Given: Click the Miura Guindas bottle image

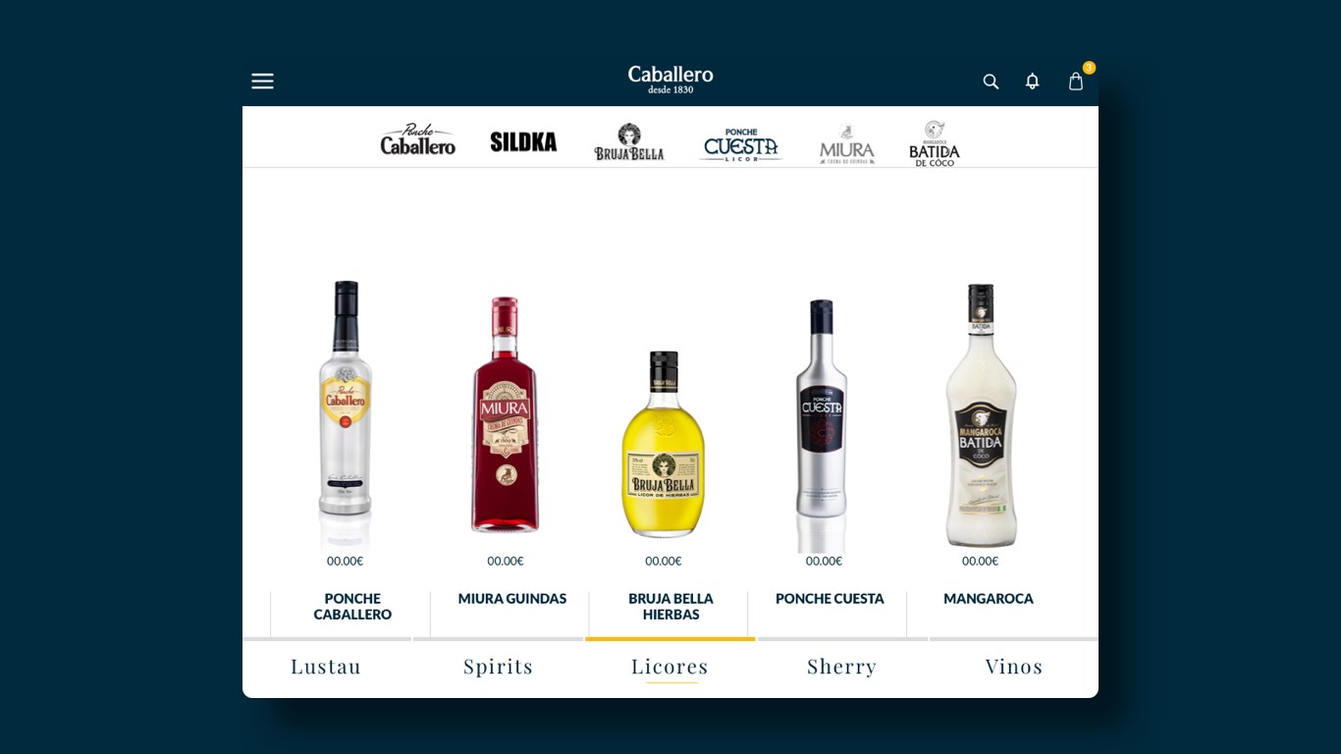Looking at the screenshot, I should point(505,414).
